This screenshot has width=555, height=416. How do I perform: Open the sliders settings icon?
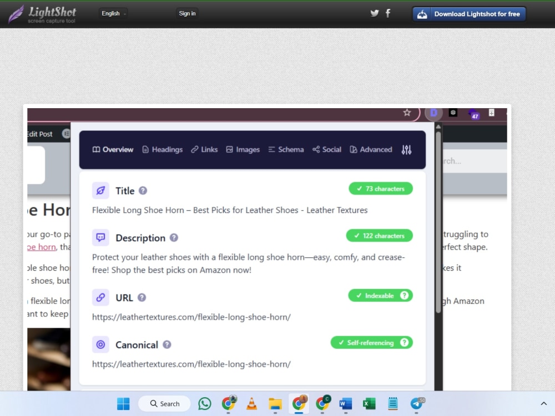406,150
